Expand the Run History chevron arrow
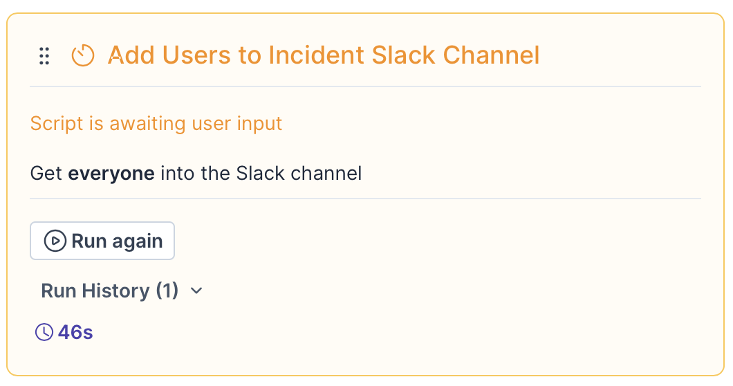 pyautogui.click(x=196, y=291)
